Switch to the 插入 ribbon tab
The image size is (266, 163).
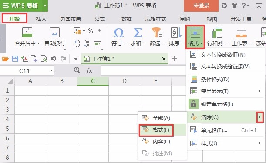(x=41, y=19)
